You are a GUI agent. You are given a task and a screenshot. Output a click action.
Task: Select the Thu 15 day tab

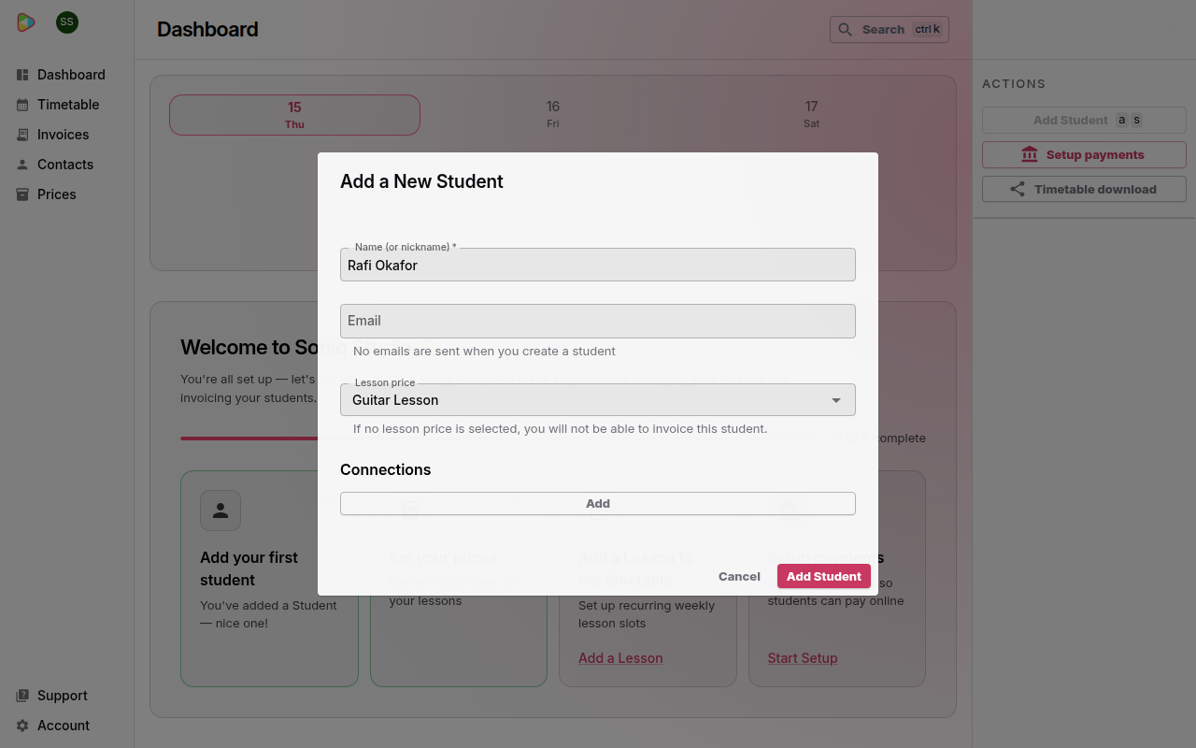294,115
